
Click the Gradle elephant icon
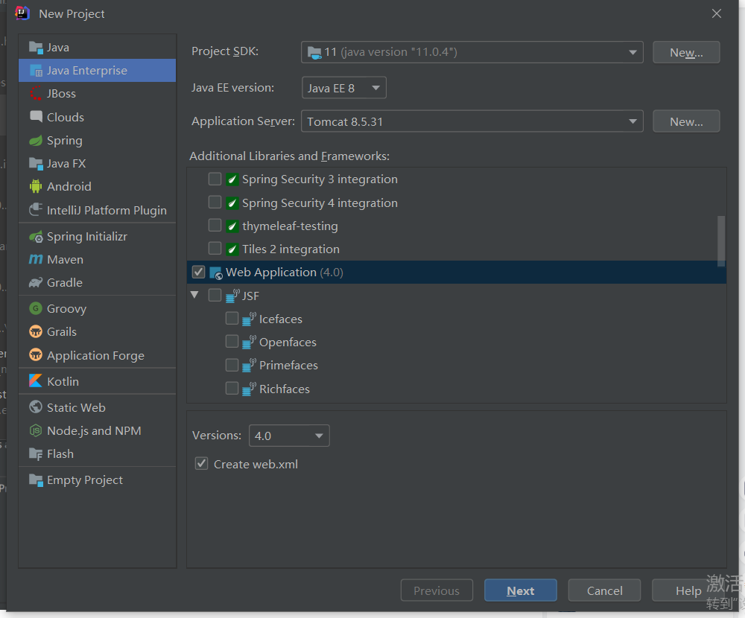tap(36, 283)
